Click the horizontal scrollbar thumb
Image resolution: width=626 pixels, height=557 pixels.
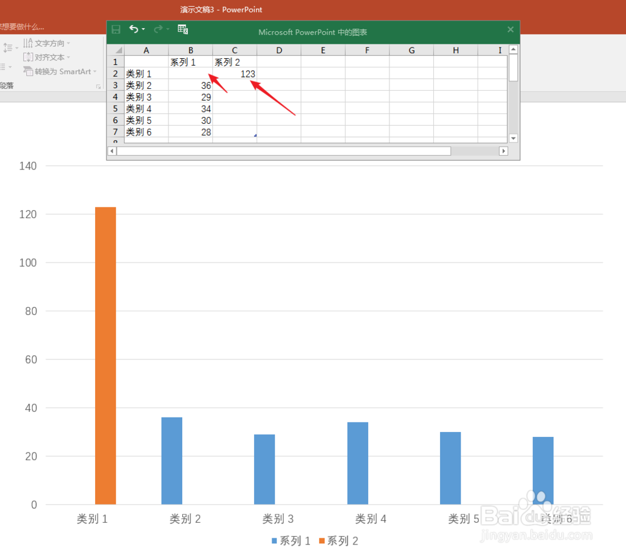(x=284, y=151)
